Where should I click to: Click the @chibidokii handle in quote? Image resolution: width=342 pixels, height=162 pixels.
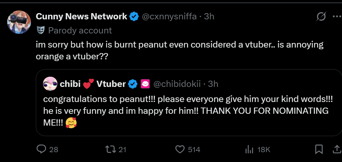(177, 84)
